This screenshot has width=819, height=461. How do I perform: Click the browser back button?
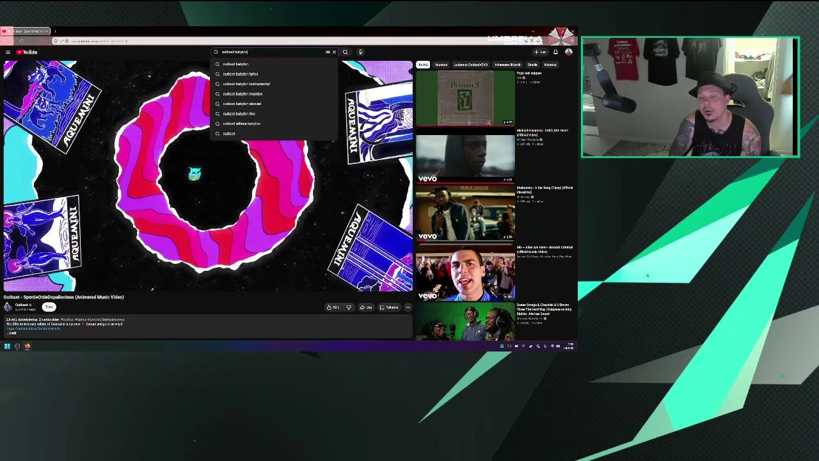click(x=6, y=41)
